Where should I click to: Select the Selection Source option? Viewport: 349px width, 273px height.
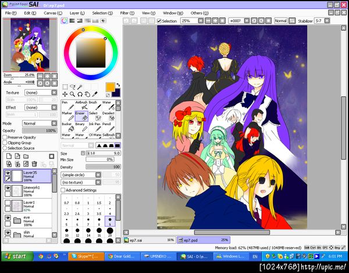click(x=5, y=148)
